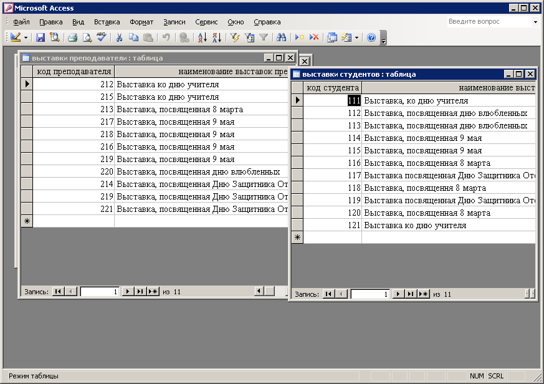
Task: Click the Copy icon
Action: (133, 37)
